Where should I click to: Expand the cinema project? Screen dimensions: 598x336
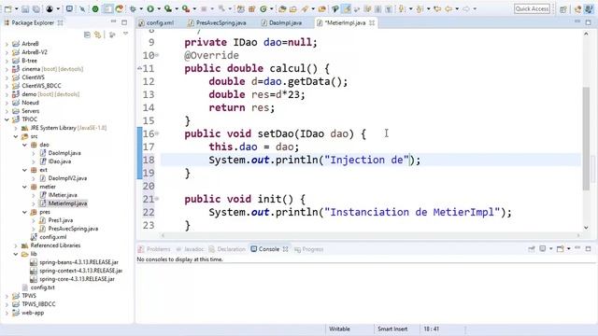click(7, 69)
